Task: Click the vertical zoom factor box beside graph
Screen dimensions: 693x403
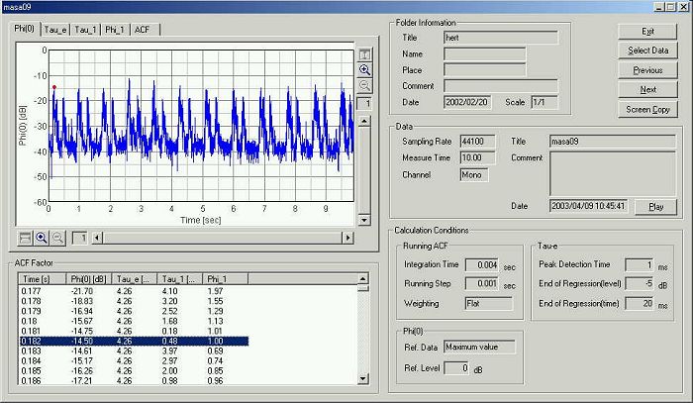Action: pyautogui.click(x=364, y=104)
